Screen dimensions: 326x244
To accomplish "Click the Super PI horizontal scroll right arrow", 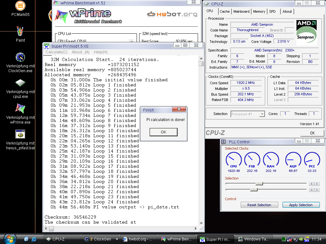I will click(196, 229).
